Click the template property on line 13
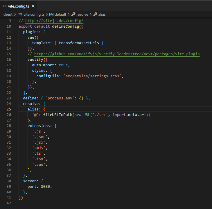212x209 pixels. (41, 43)
